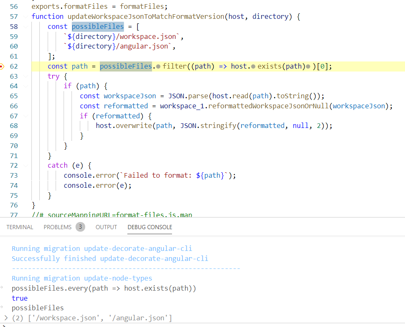Toggle inline breakpoint dot before filter on line 62
The image size is (405, 327).
pyautogui.click(x=158, y=67)
